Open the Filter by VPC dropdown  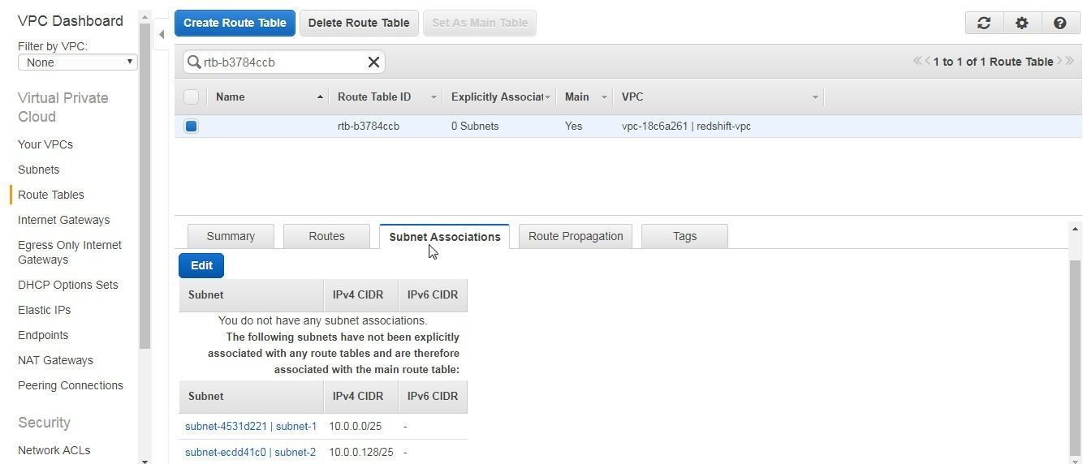[77, 62]
